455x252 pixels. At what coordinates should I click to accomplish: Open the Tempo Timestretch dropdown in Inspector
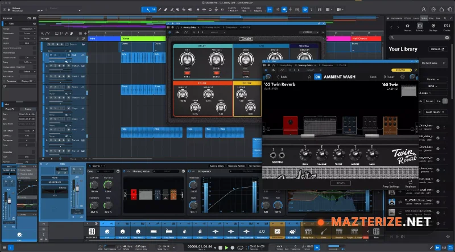pos(28,29)
